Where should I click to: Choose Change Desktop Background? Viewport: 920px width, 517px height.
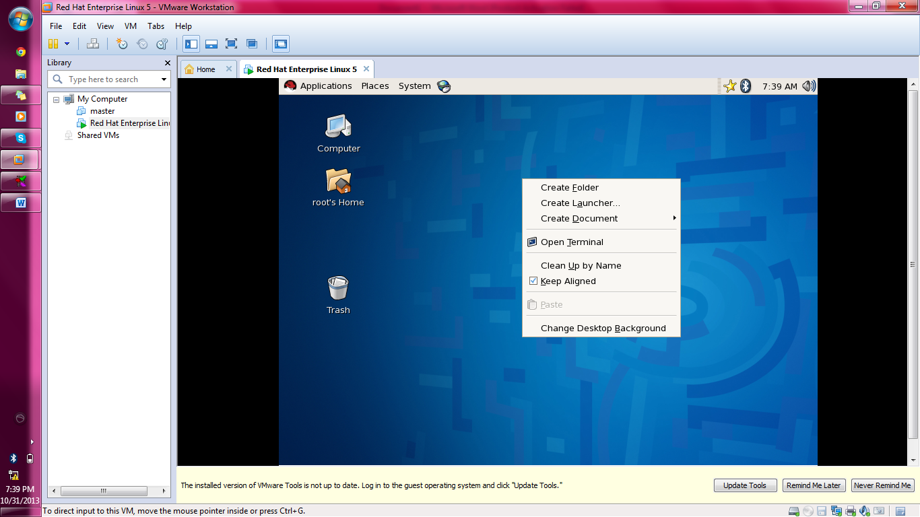[601, 329]
